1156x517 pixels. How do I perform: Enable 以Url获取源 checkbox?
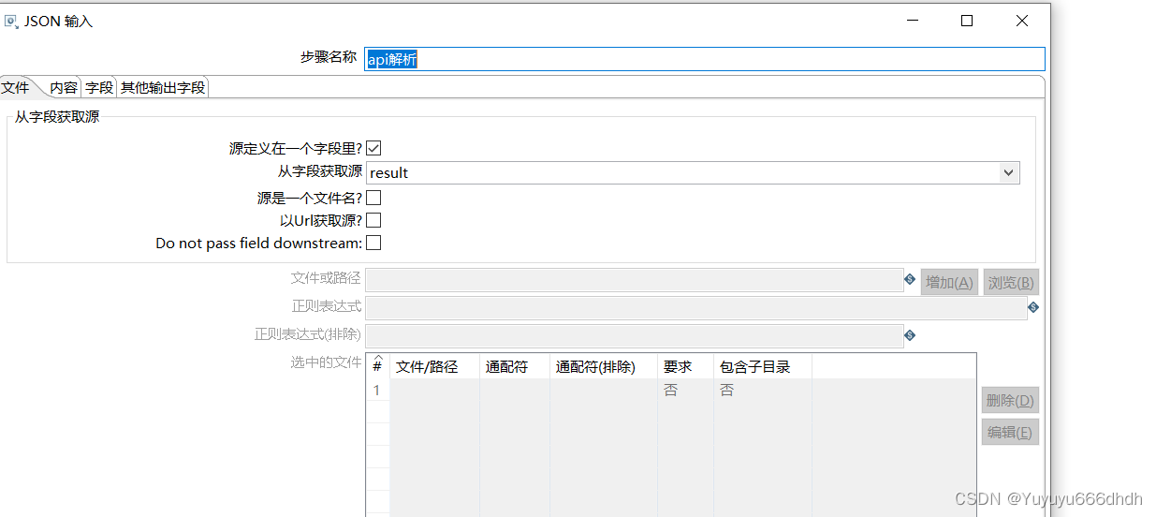pos(373,220)
